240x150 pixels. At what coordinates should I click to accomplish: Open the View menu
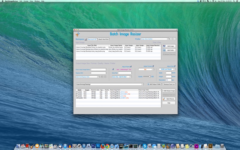point(31,1)
